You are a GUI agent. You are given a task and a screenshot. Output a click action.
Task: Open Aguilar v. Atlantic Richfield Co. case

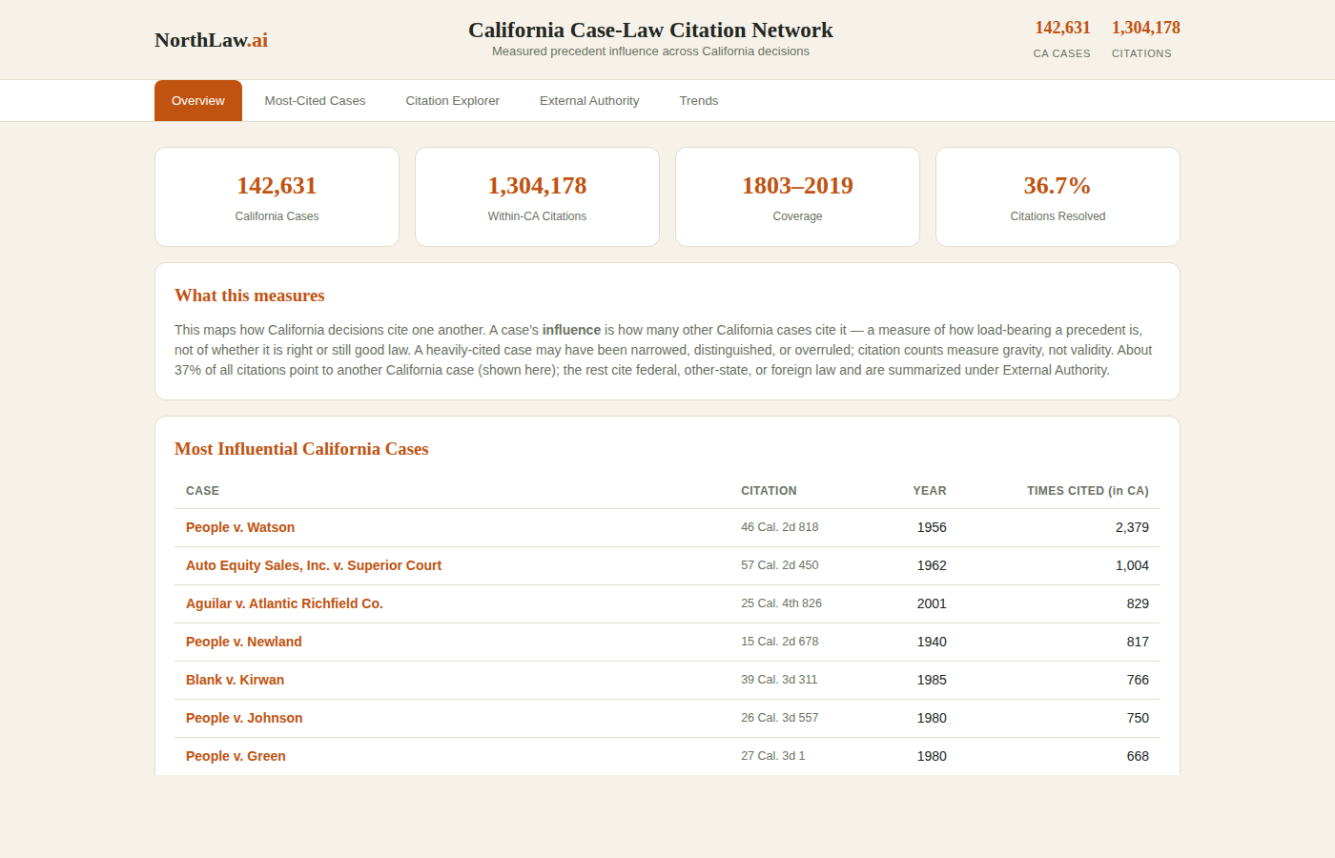pos(284,603)
